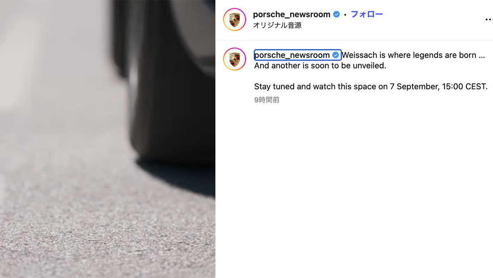Click 'And another is soon to be unveiled' line
The image size is (493, 278).
[320, 65]
